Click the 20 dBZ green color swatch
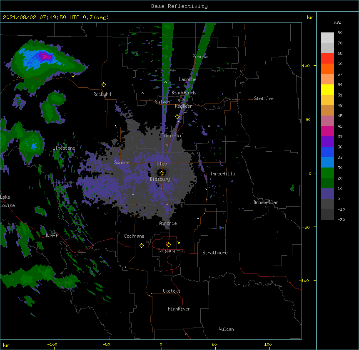 point(327,173)
